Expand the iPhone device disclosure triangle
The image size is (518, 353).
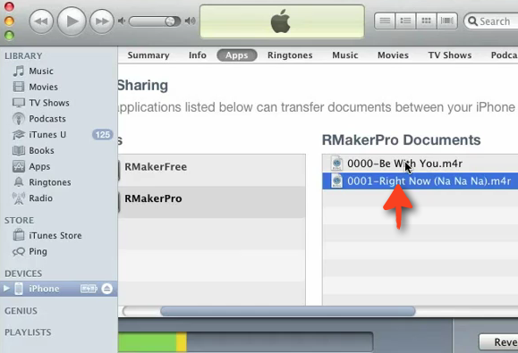[6, 289]
